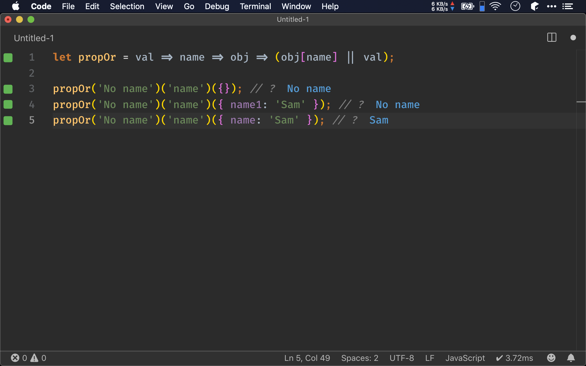Open the Window menu
Viewport: 586px width, 366px height.
coord(296,6)
